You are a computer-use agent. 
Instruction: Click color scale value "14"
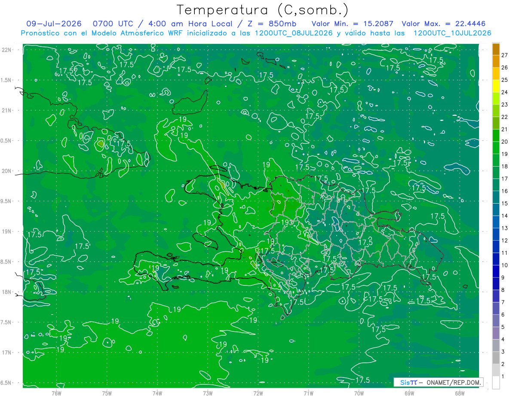[x=505, y=216]
